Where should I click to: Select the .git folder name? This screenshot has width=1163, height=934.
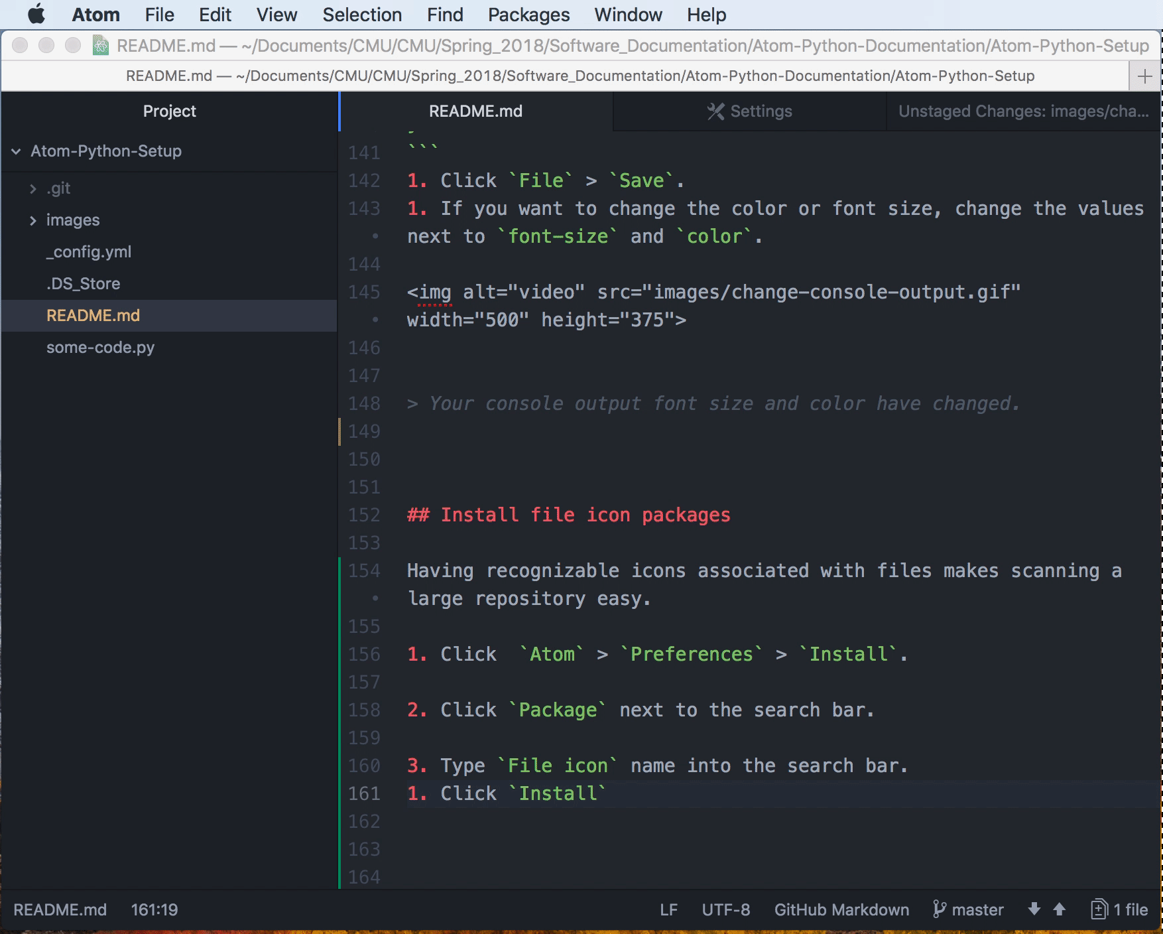coord(58,188)
